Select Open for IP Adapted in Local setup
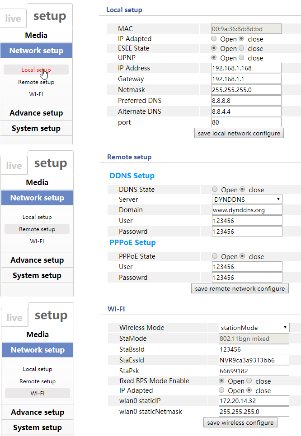This screenshot has width=301, height=436. pos(214,39)
